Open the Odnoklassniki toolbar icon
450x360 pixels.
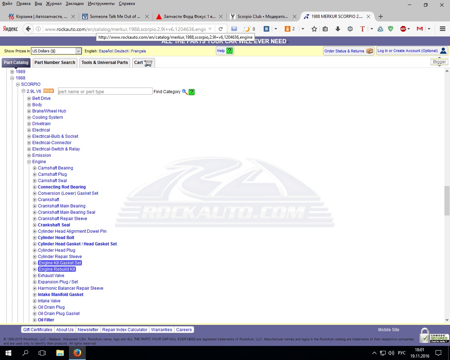288,29
